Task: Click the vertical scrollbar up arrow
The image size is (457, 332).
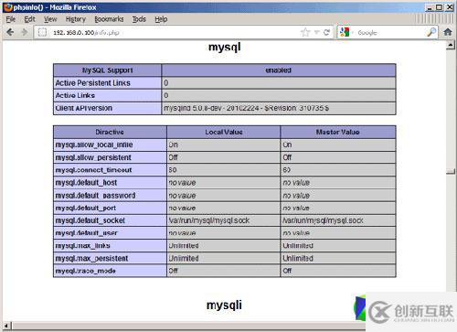Action: pos(451,46)
